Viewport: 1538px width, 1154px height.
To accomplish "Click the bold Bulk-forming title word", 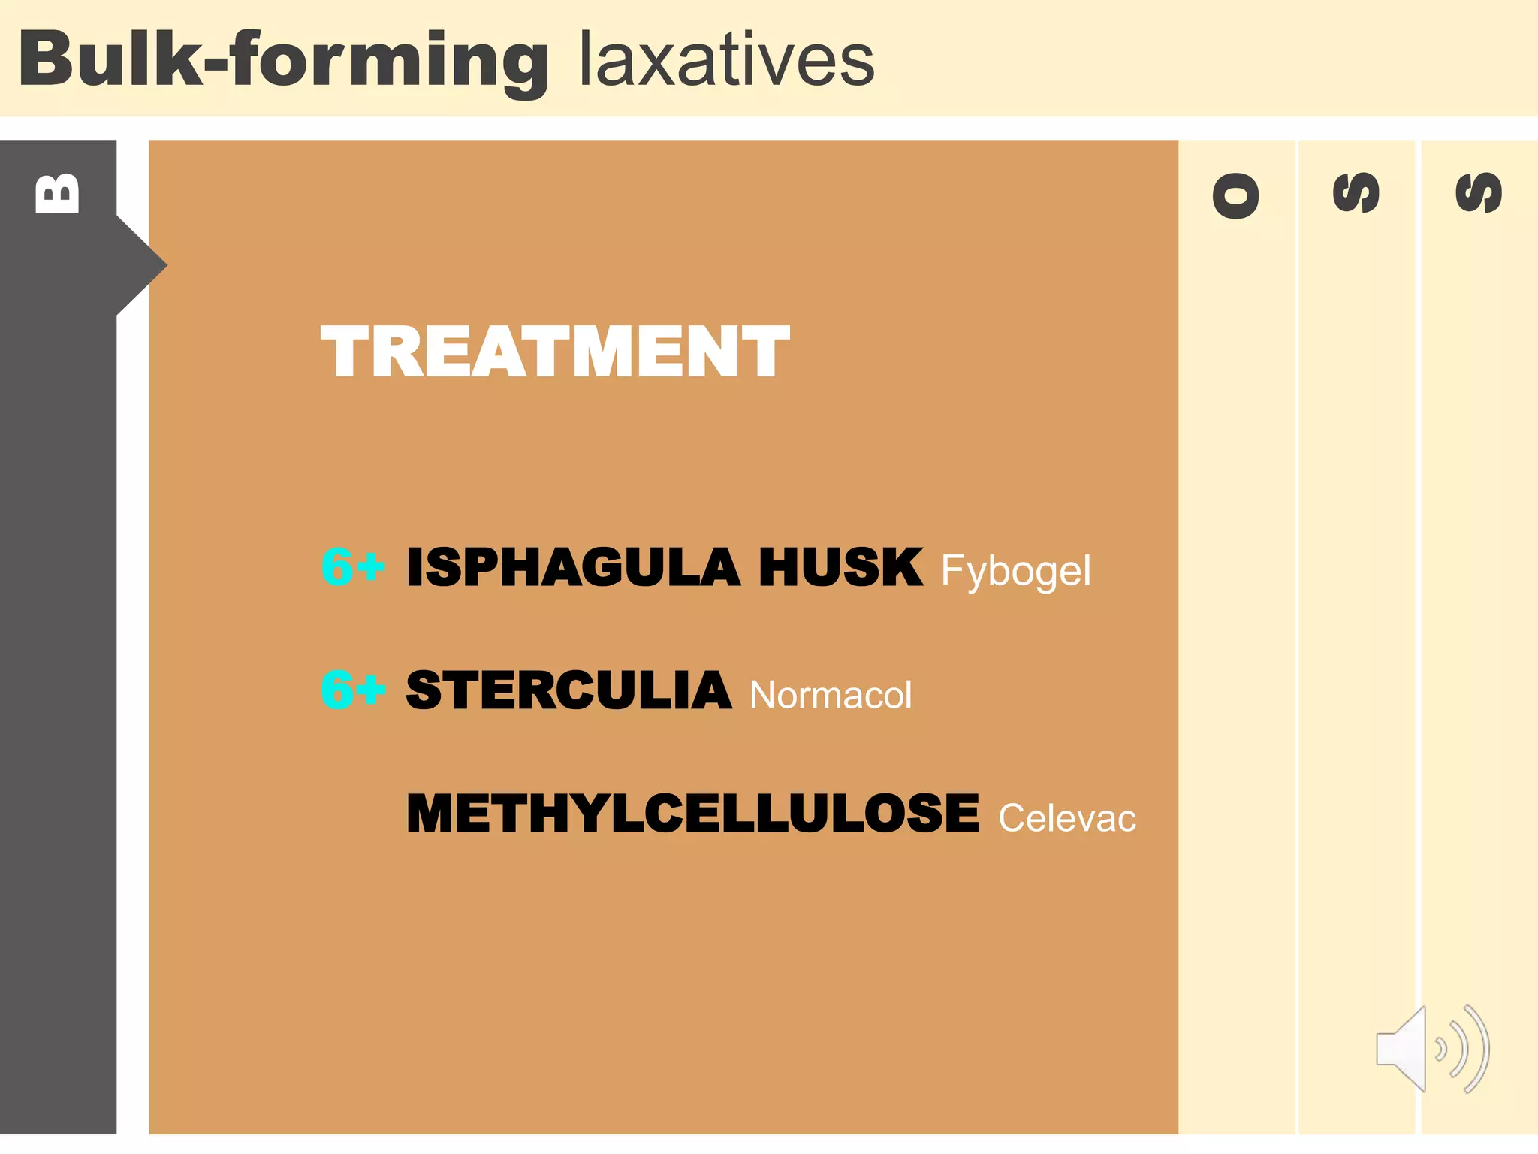I will 285,60.
